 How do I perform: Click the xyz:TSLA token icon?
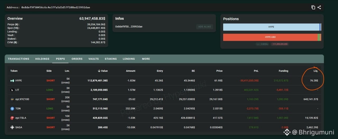tap(12, 118)
